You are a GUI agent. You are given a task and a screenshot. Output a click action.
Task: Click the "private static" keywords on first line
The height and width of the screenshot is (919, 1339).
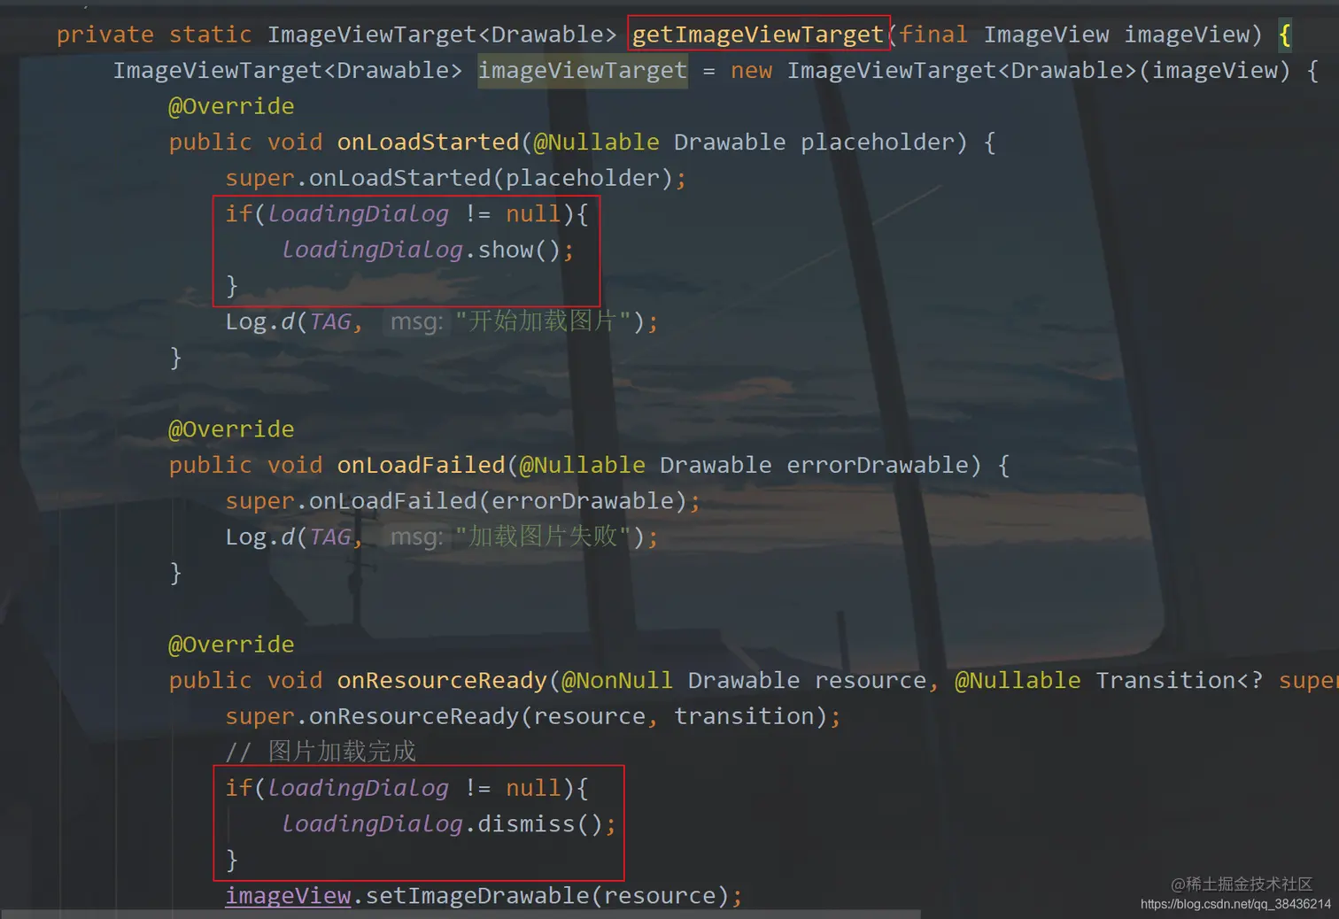[x=154, y=35]
